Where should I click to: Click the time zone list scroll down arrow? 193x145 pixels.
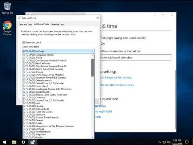tap(92, 137)
